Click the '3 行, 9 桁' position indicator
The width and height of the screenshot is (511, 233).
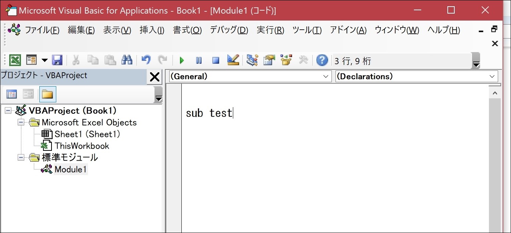[352, 61]
